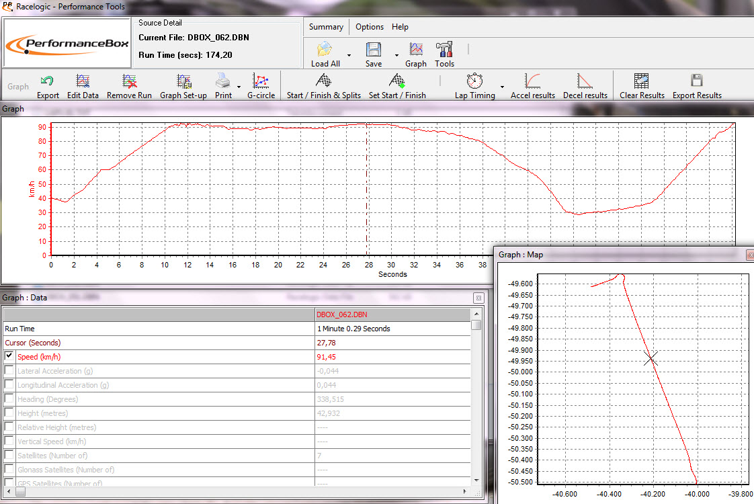Image resolution: width=754 pixels, height=504 pixels.
Task: Show the Decel results
Action: point(585,81)
